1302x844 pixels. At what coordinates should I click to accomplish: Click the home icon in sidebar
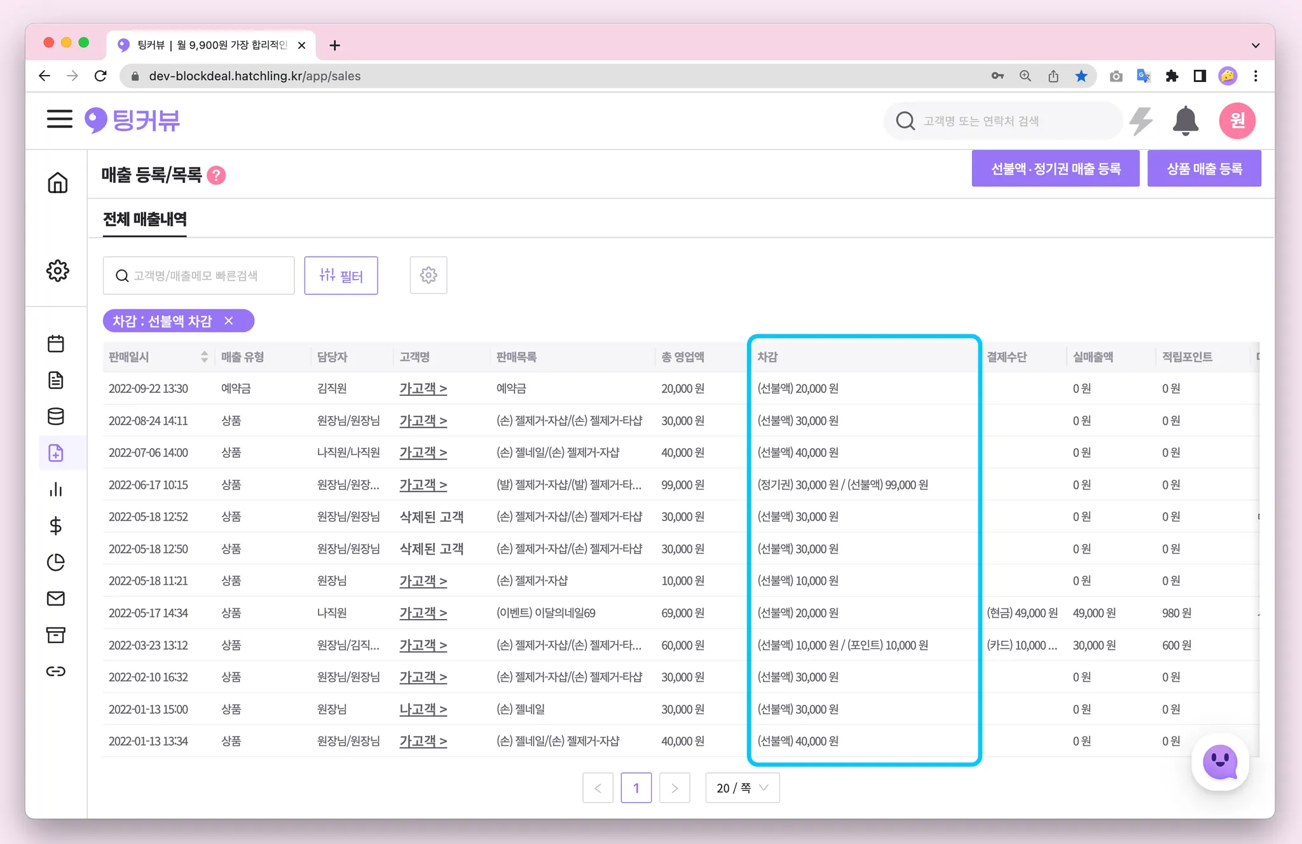pyautogui.click(x=57, y=183)
